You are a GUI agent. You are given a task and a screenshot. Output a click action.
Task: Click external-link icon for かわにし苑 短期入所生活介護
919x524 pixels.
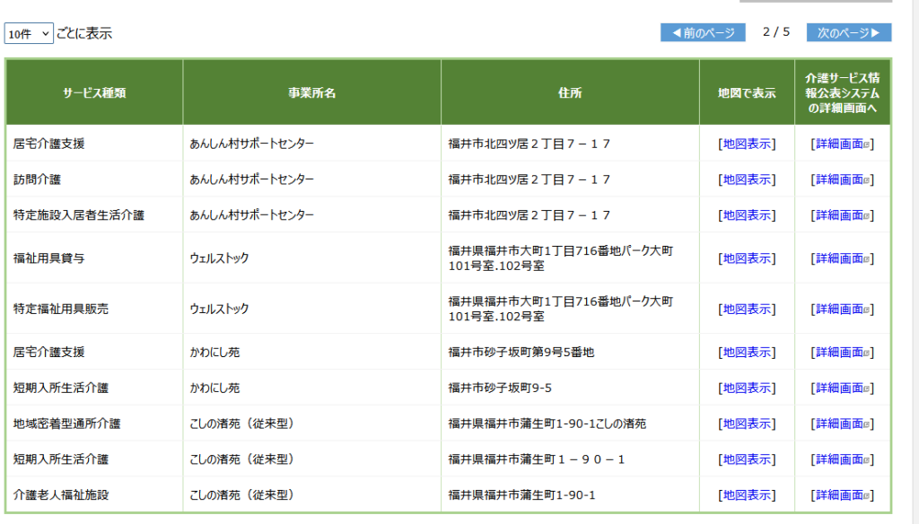tap(866, 389)
